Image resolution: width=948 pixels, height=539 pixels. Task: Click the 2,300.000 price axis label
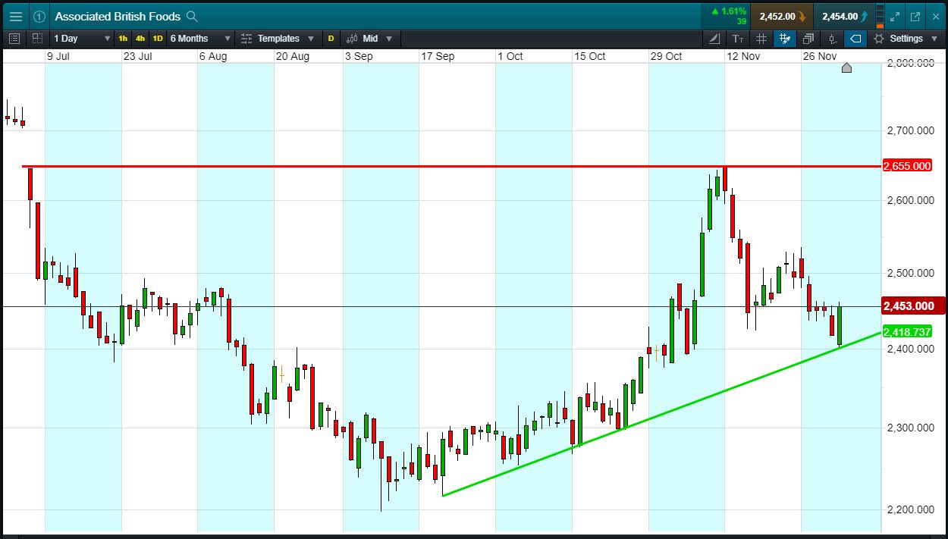click(x=910, y=428)
